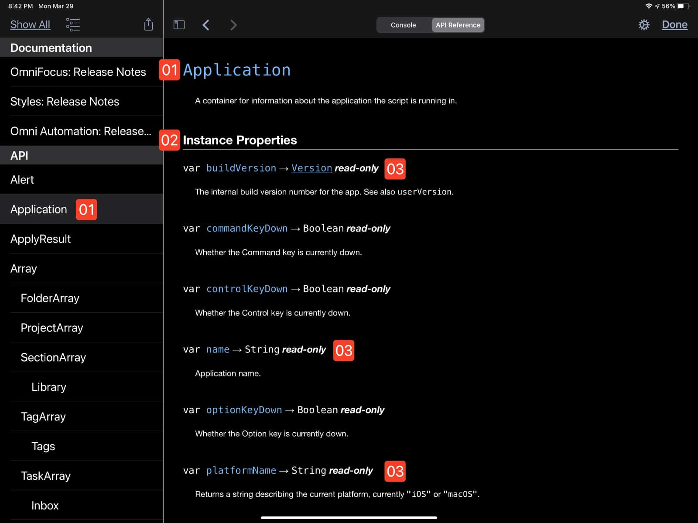Tap the table of contents list icon
Viewport: 698px width, 523px height.
73,24
